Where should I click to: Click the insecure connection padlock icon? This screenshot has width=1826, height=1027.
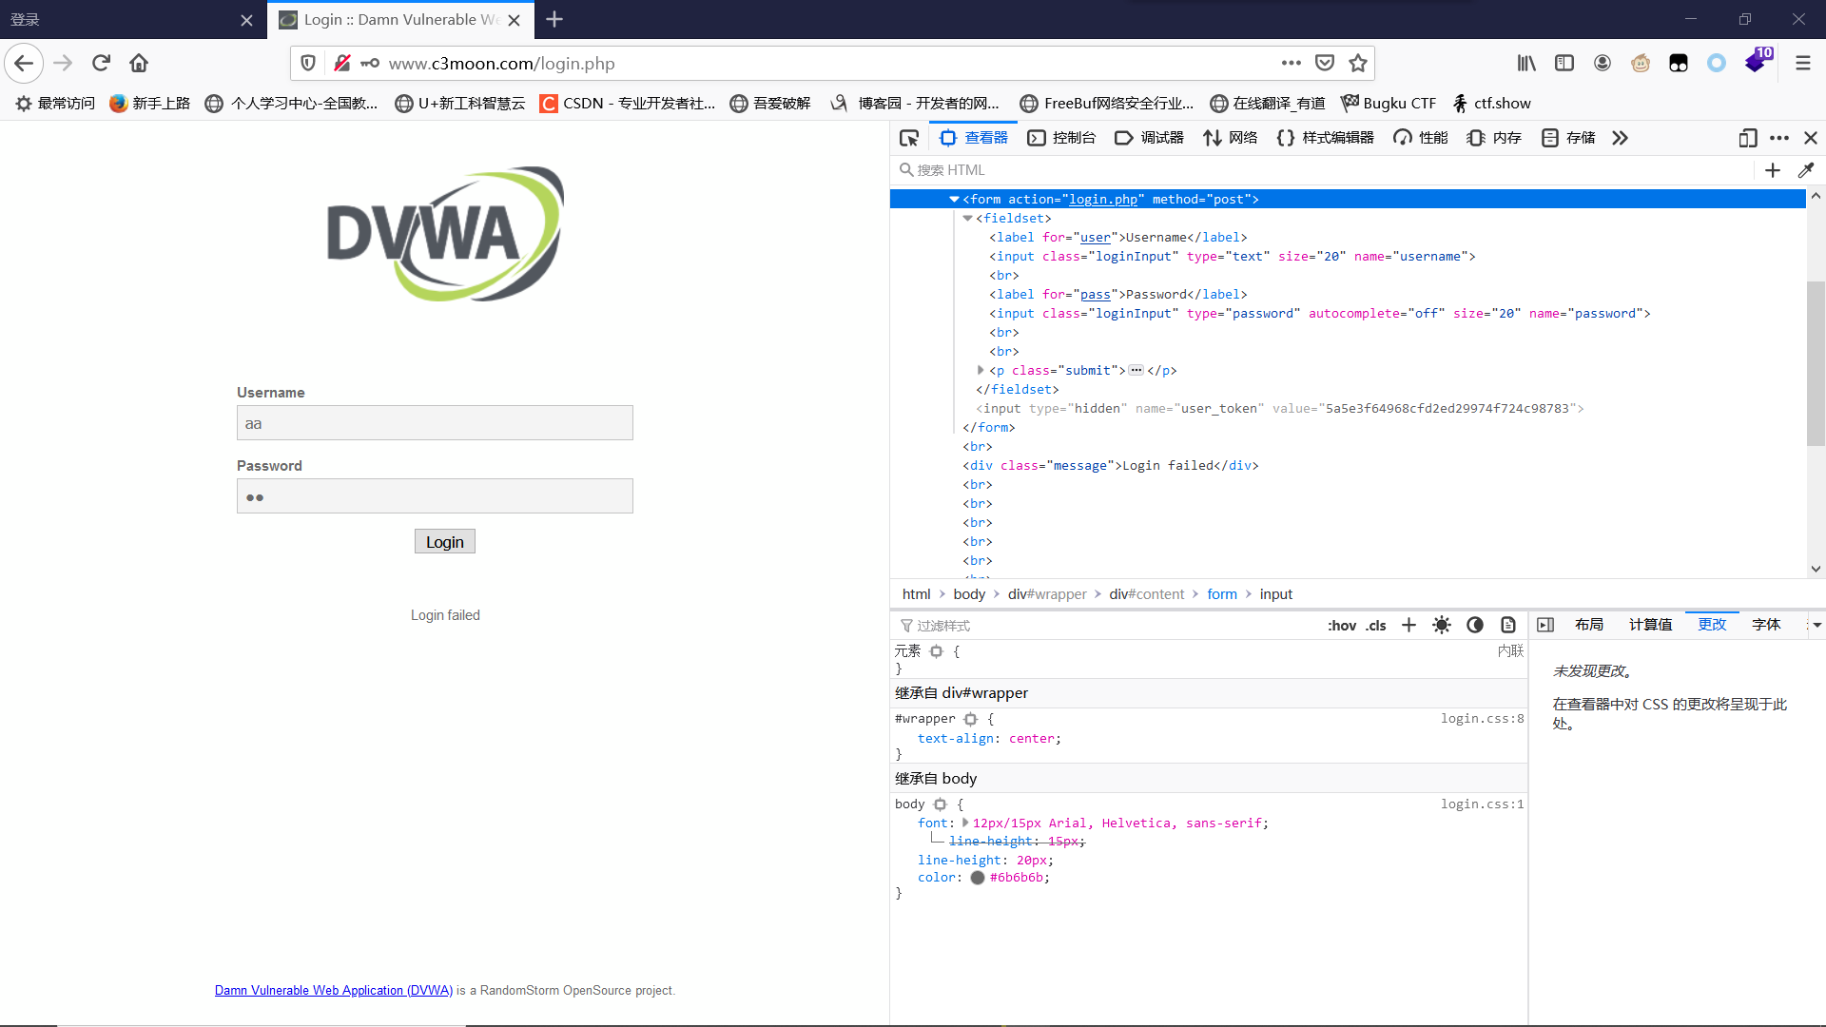(342, 63)
